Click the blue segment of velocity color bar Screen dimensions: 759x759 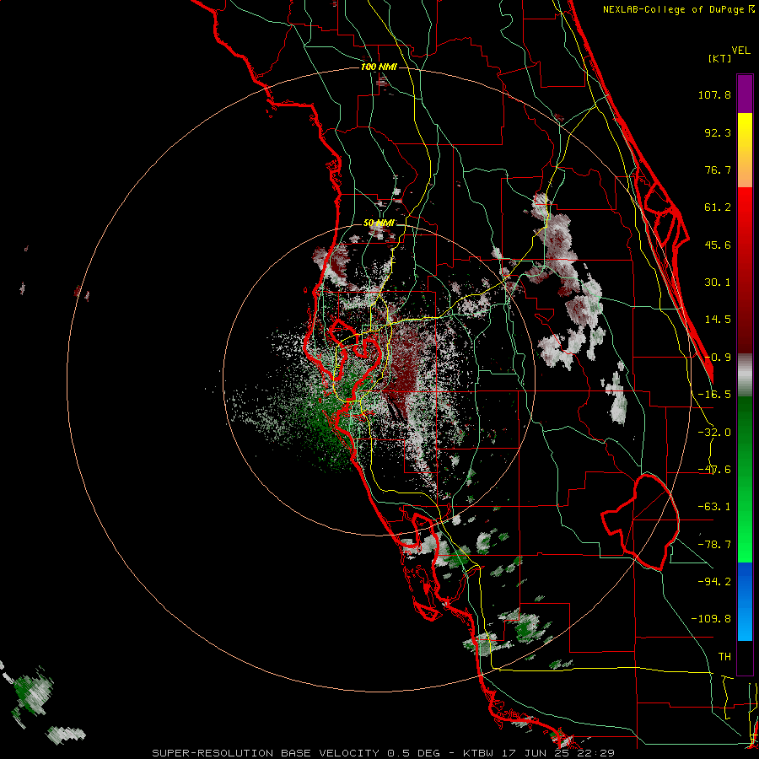point(745,601)
